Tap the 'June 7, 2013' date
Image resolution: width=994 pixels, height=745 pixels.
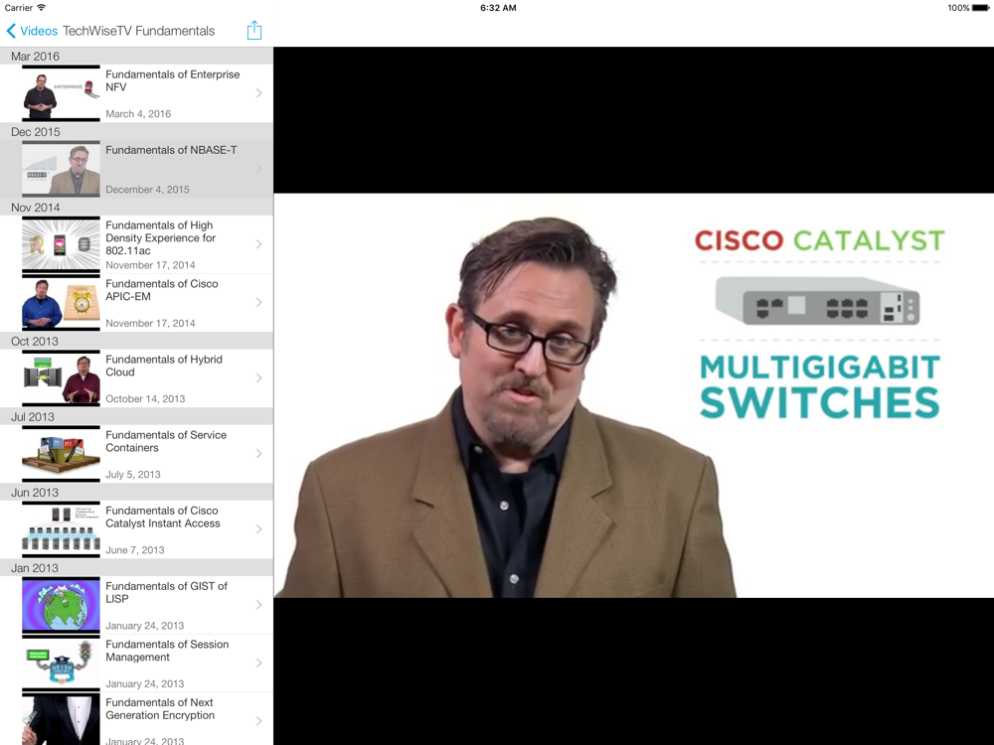point(134,550)
